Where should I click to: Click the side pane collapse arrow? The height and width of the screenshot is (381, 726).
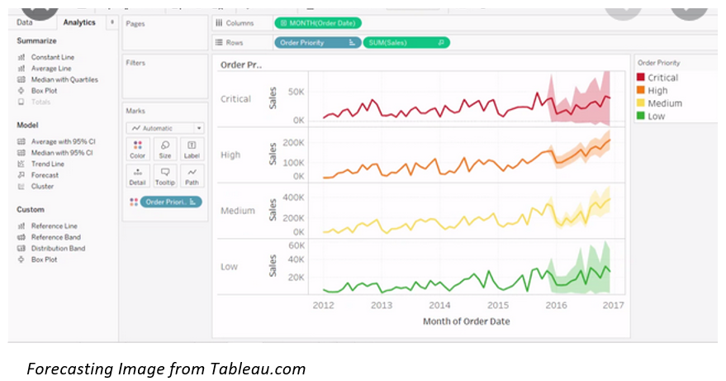112,22
